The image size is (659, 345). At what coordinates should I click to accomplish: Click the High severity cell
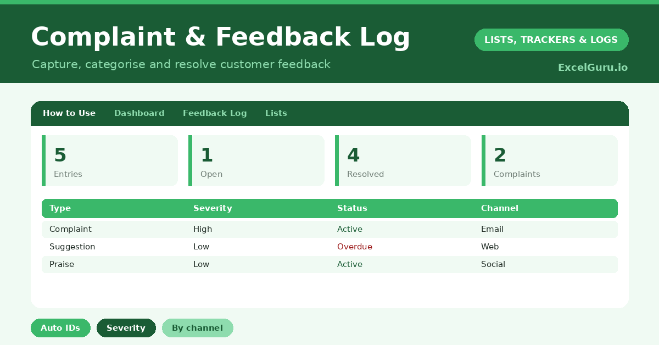[203, 229]
